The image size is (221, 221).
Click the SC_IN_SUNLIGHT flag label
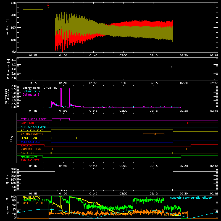click(32, 130)
